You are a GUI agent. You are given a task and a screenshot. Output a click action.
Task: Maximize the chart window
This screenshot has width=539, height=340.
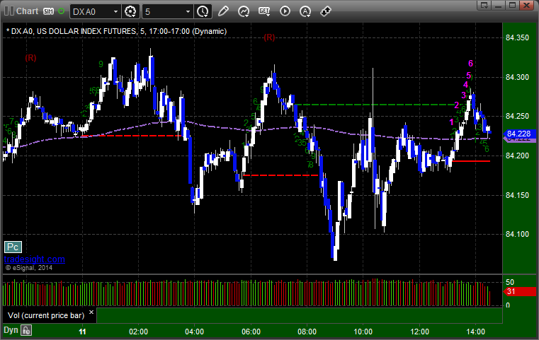(x=512, y=5)
